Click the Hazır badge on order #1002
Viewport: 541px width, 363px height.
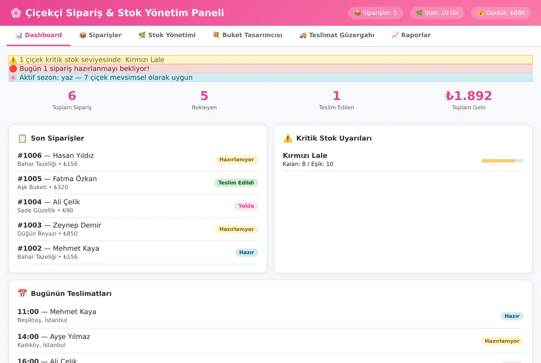coord(247,252)
